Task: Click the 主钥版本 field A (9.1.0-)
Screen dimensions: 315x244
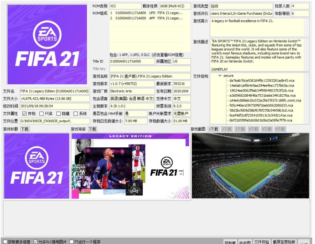Action: (x=132, y=106)
